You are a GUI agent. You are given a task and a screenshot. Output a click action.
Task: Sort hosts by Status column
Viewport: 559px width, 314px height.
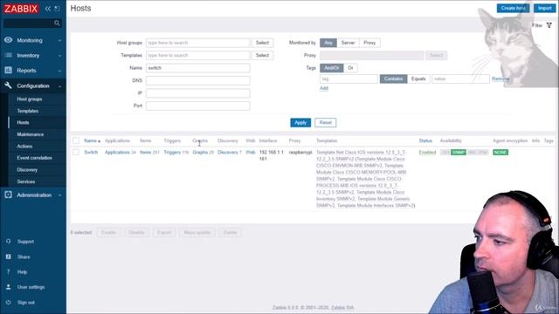coord(425,141)
